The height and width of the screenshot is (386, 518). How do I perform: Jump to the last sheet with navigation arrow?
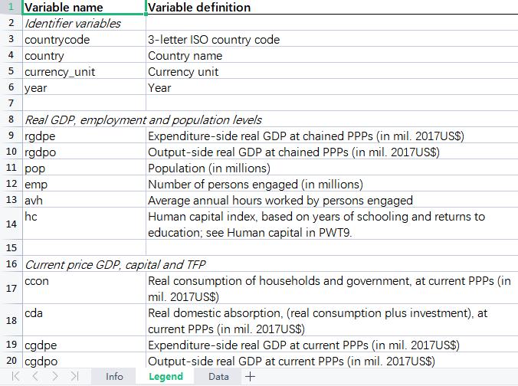74,376
